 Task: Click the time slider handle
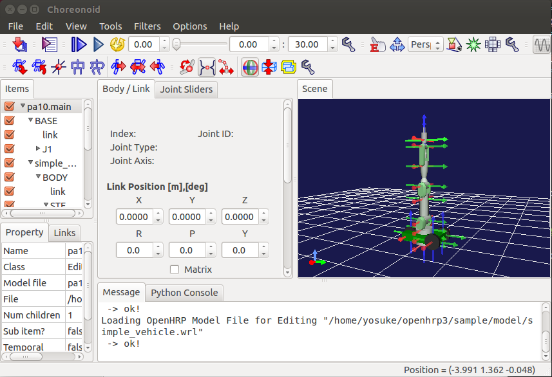click(176, 44)
